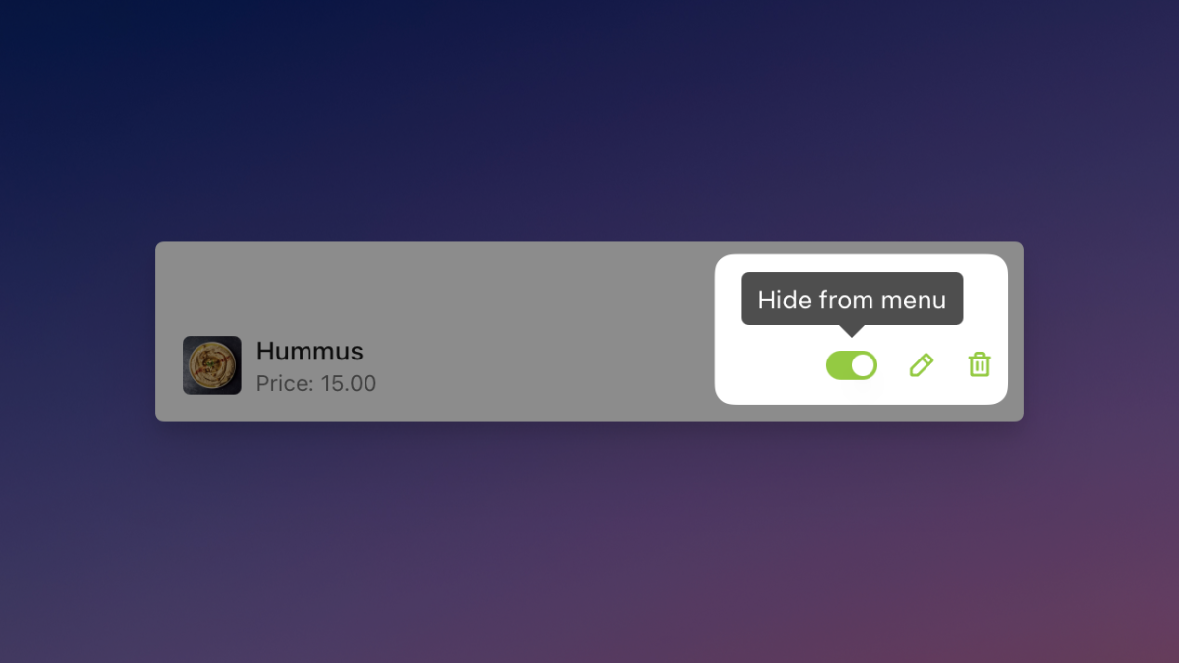Click the green pencil icon beside the switch
Image resolution: width=1179 pixels, height=663 pixels.
coord(921,365)
